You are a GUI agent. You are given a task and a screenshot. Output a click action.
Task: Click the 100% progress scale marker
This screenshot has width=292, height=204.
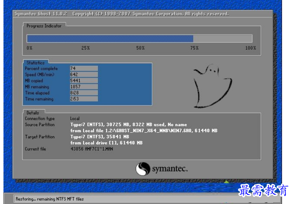click(250, 48)
